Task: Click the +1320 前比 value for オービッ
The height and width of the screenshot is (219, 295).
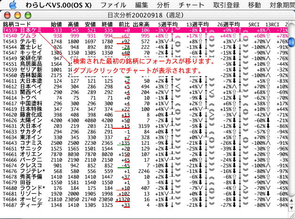Action: tap(123, 199)
